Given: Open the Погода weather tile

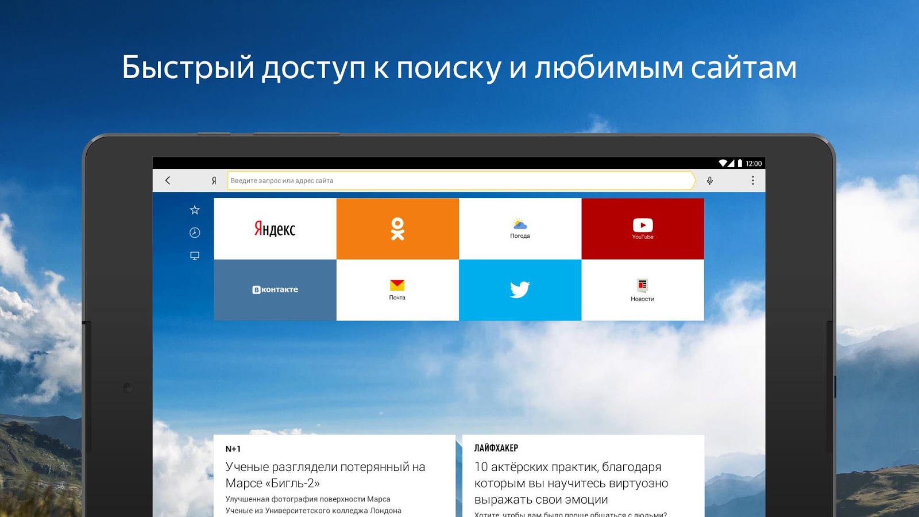Looking at the screenshot, I should [x=520, y=229].
